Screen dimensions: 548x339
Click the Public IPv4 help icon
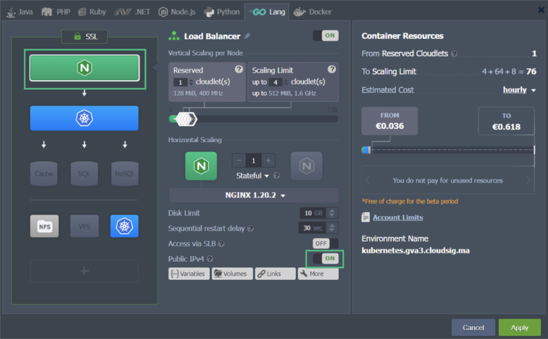pos(210,259)
